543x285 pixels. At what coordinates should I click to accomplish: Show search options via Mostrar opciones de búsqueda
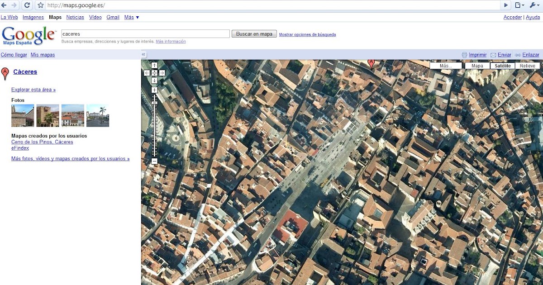pyautogui.click(x=307, y=34)
